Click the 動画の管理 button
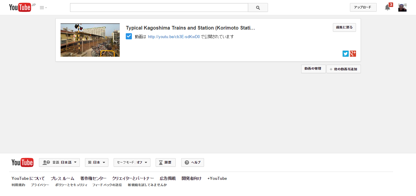The width and height of the screenshot is (416, 196). 313,69
